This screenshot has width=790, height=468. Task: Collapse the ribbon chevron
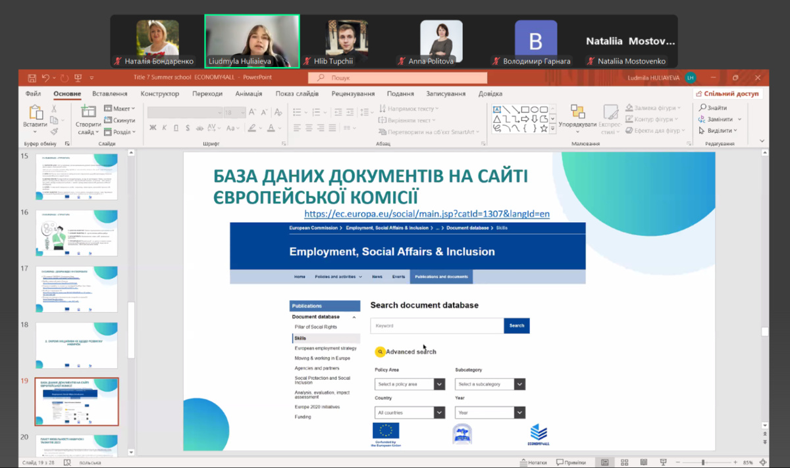[x=762, y=141]
